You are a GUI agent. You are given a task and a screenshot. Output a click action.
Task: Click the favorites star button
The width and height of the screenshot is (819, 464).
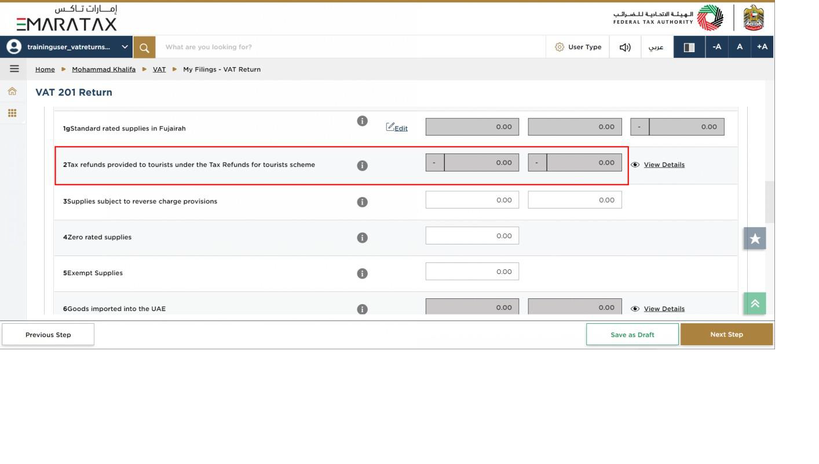tap(755, 238)
